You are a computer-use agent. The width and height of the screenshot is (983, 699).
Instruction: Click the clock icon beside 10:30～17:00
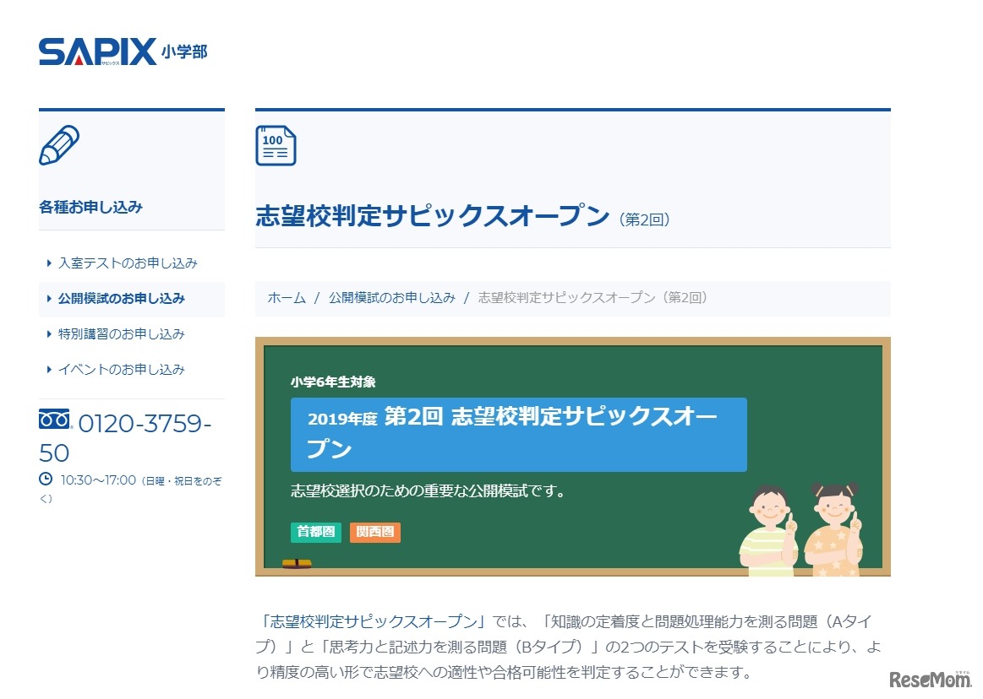46,480
